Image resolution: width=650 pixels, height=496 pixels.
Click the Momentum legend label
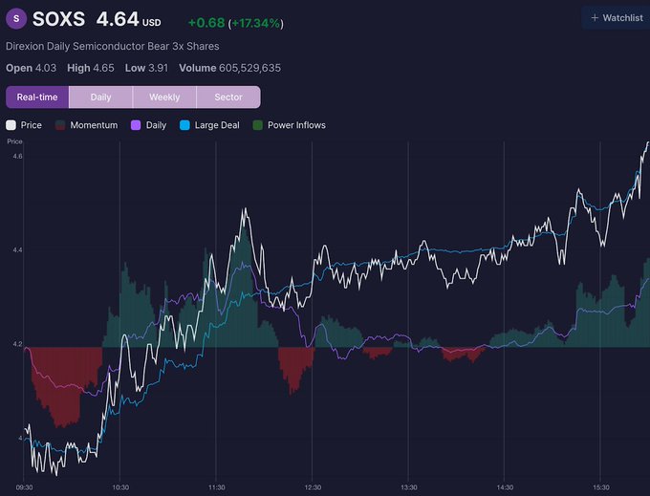(x=94, y=125)
